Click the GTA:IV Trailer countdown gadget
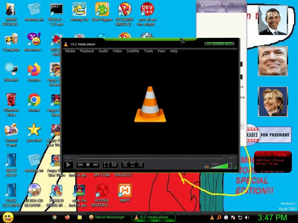 (x=273, y=162)
